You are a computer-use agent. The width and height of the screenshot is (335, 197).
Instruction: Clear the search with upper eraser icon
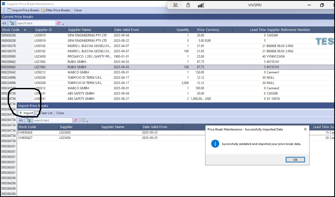59,23
